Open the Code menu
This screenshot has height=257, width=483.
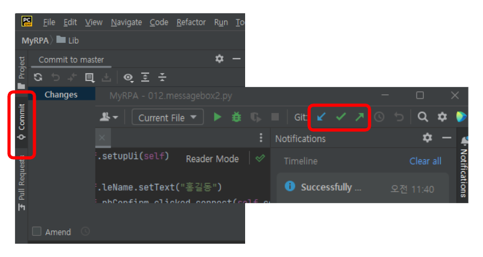point(159,22)
